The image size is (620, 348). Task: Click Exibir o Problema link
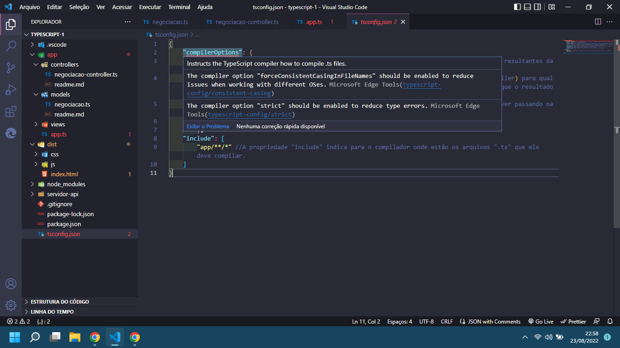[208, 126]
